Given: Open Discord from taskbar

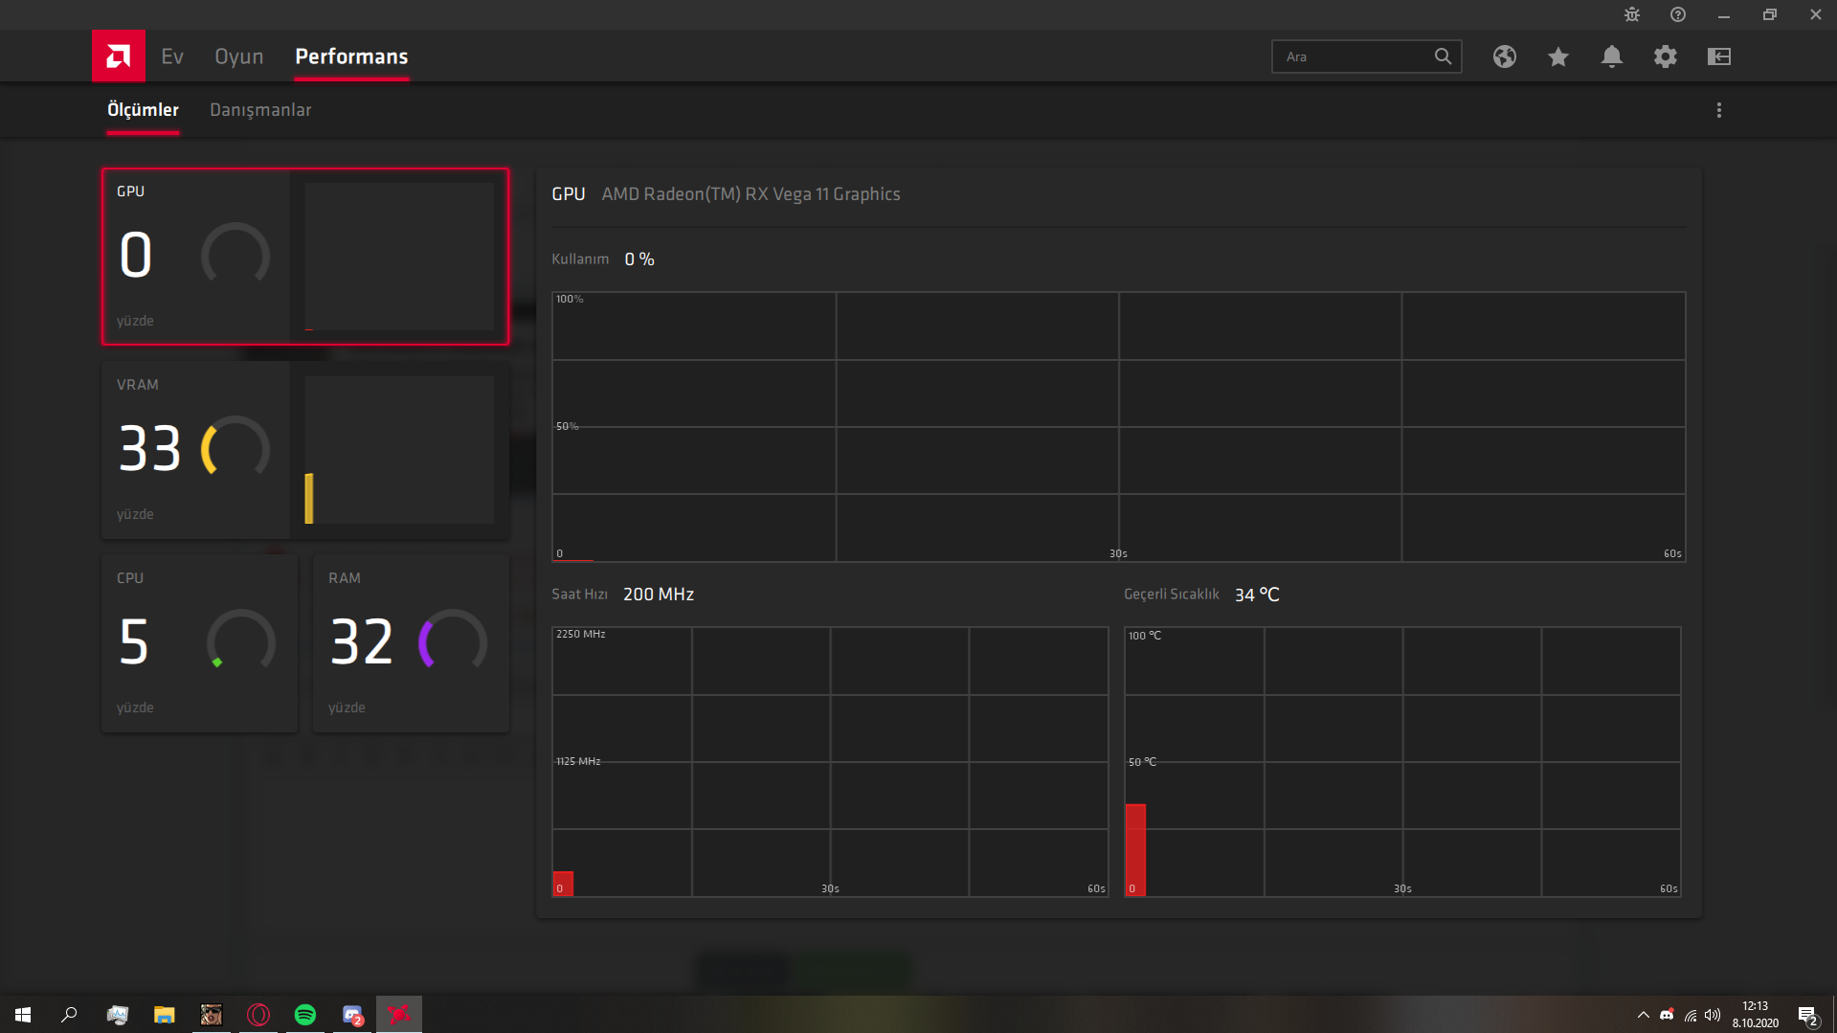Looking at the screenshot, I should pyautogui.click(x=352, y=1015).
